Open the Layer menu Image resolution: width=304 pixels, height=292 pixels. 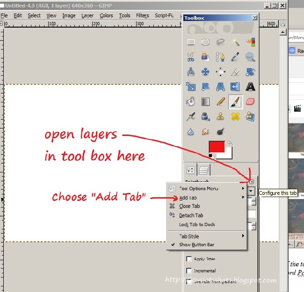point(87,15)
